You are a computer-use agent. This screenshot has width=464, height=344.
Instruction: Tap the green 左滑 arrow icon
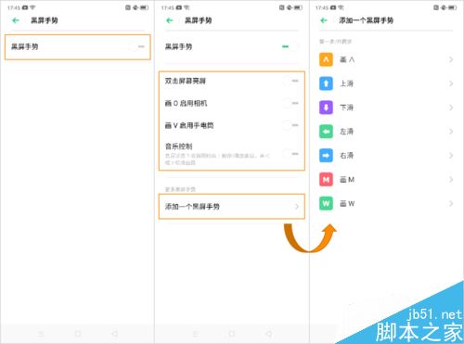[x=326, y=132]
